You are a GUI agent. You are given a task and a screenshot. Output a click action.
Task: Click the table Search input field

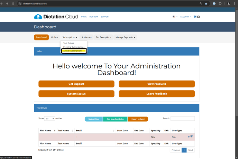coord(183,119)
